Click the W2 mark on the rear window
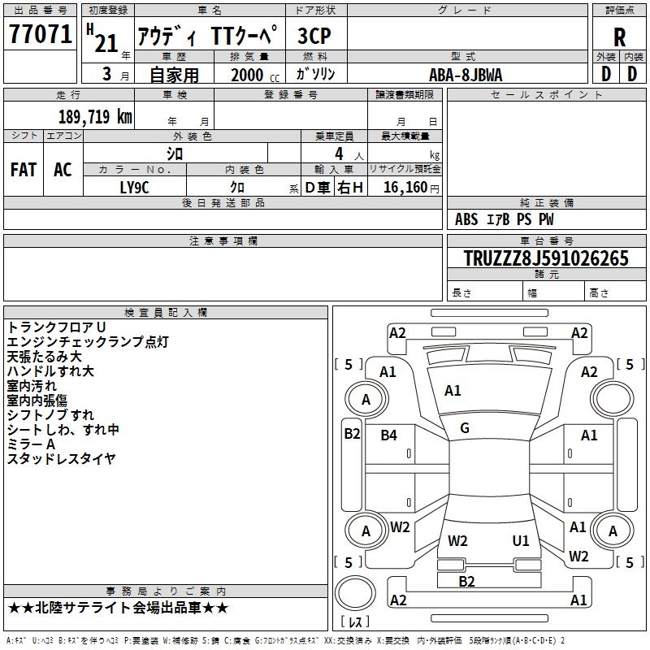This screenshot has height=650, width=650. click(457, 540)
